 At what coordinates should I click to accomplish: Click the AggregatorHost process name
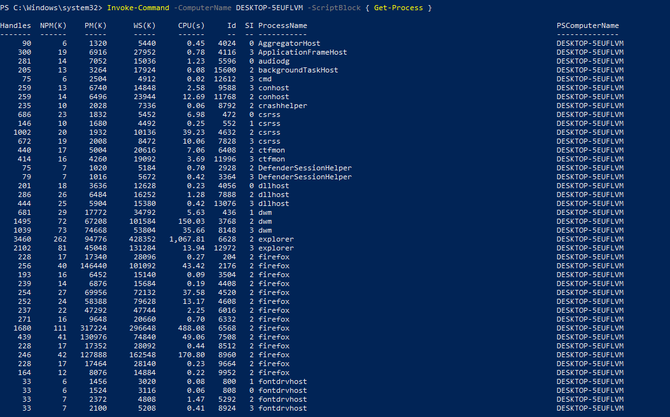(290, 43)
